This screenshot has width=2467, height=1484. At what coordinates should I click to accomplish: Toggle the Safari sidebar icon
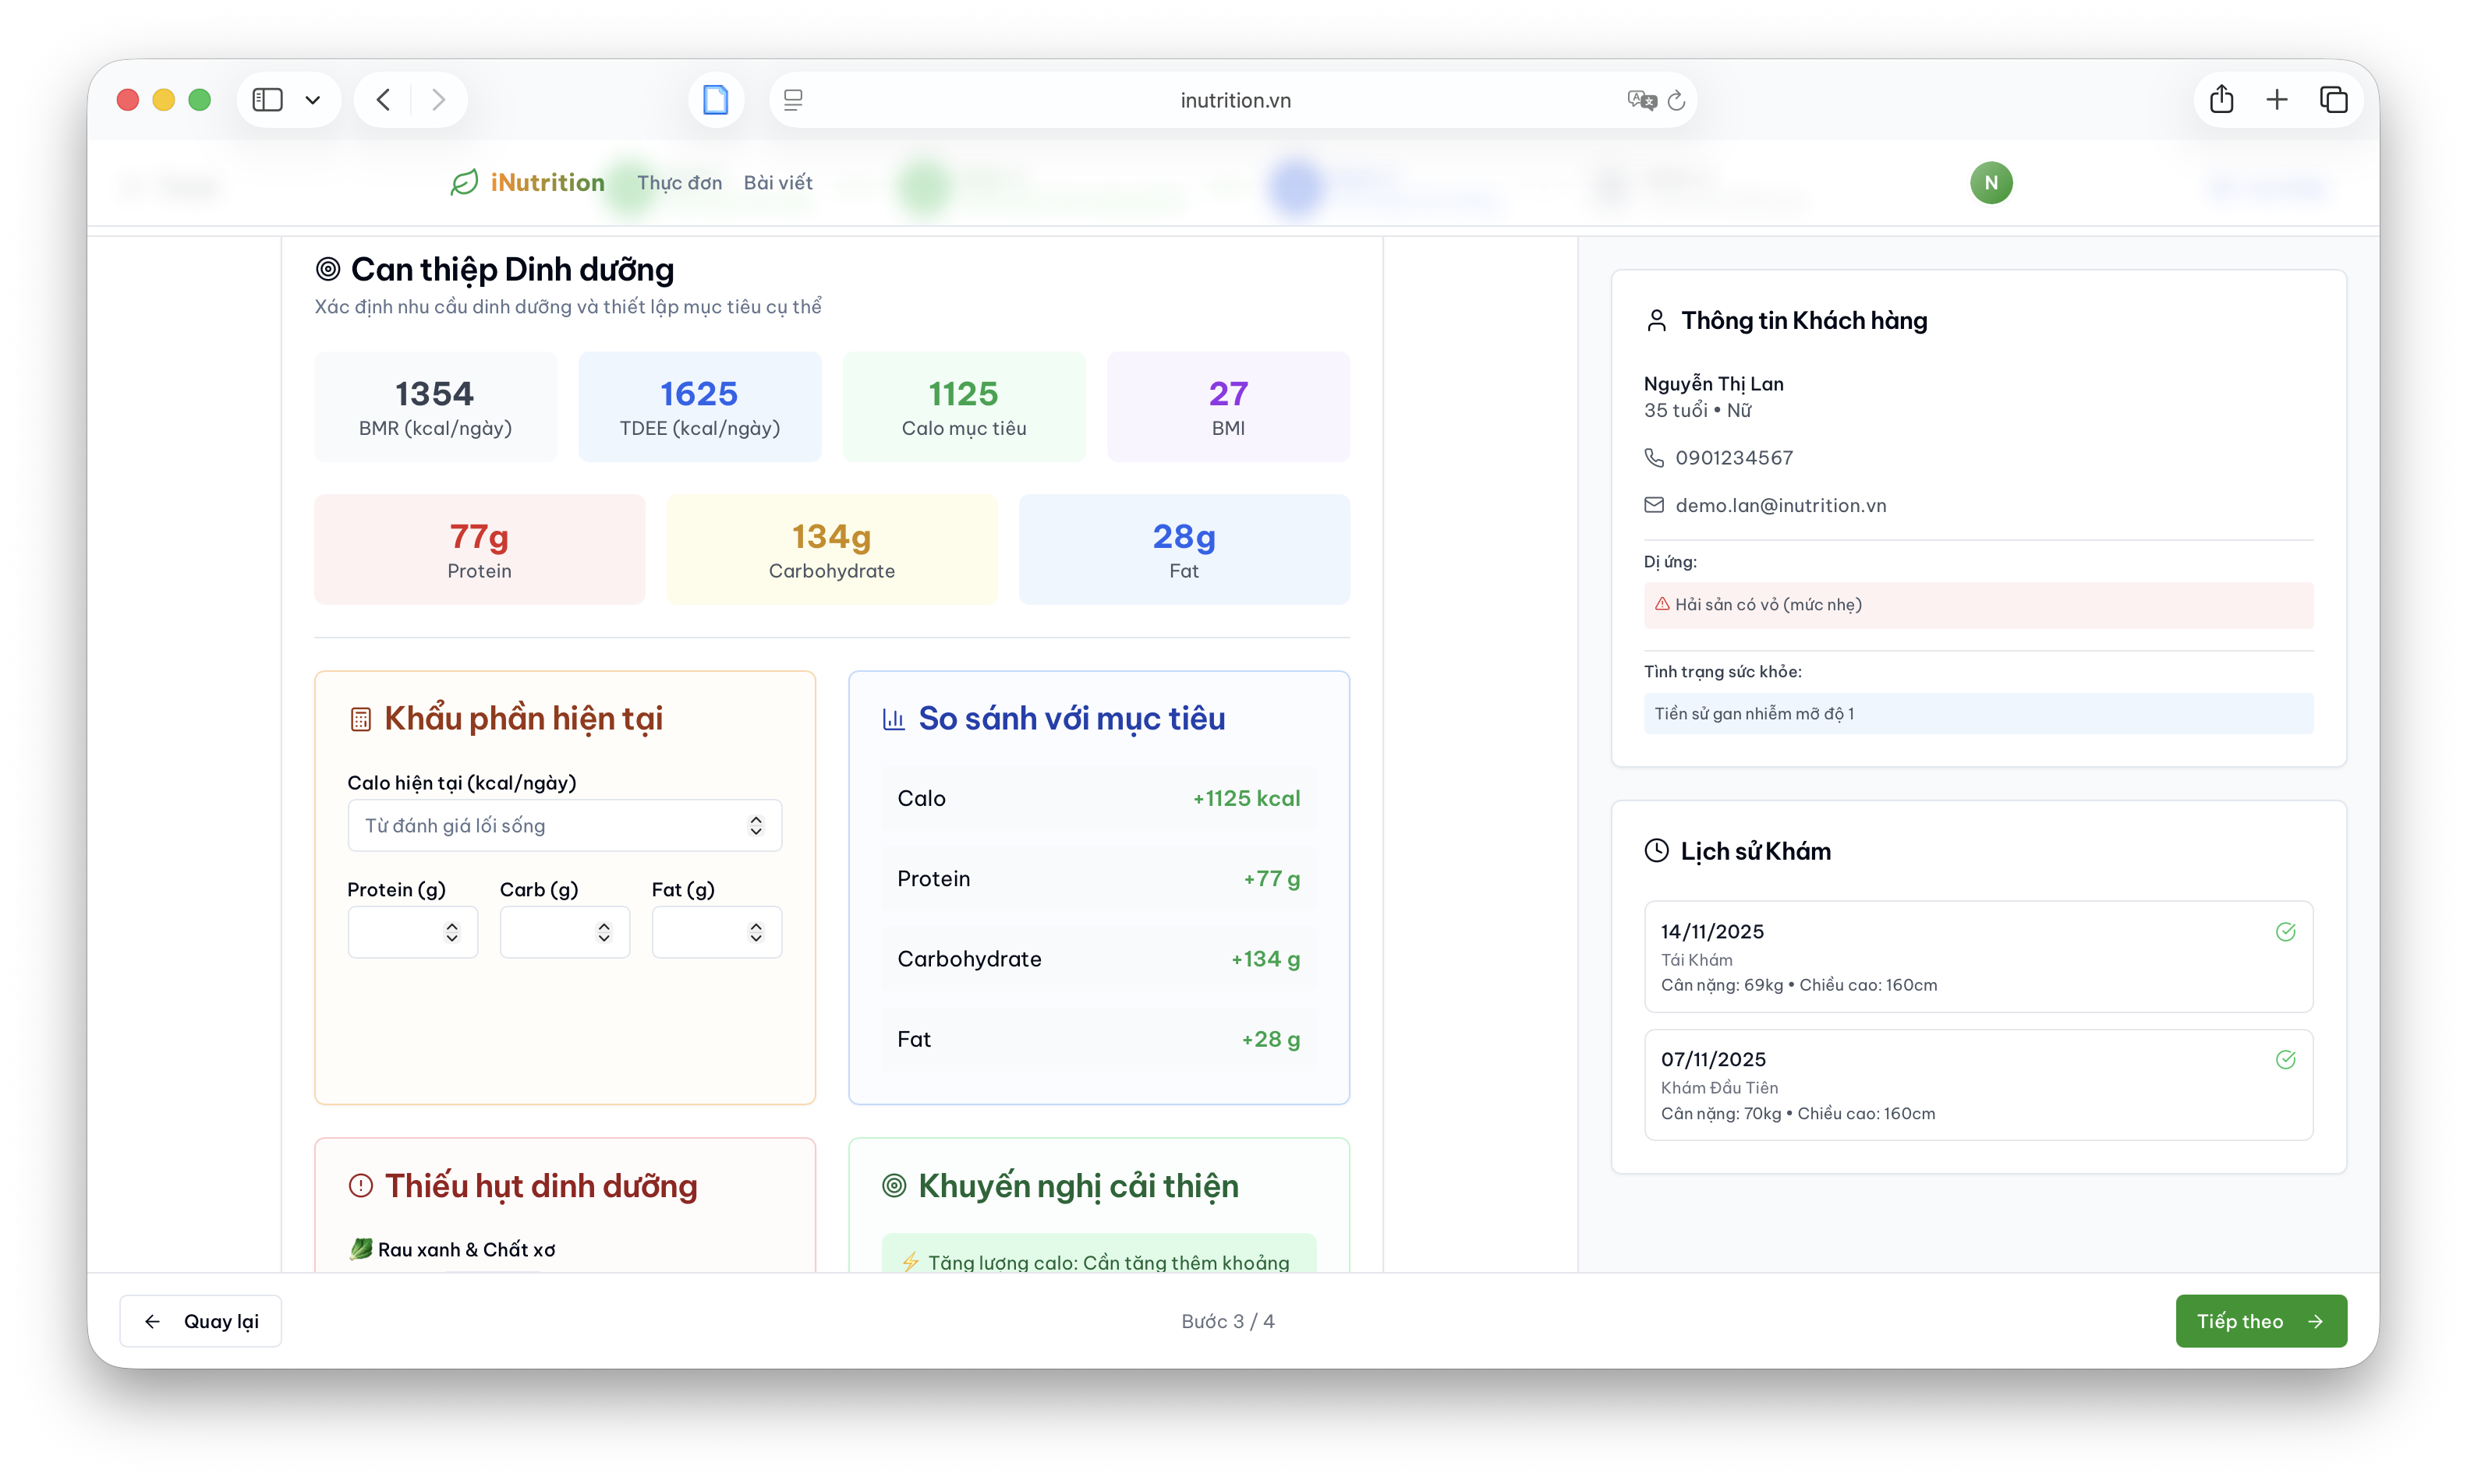(267, 100)
